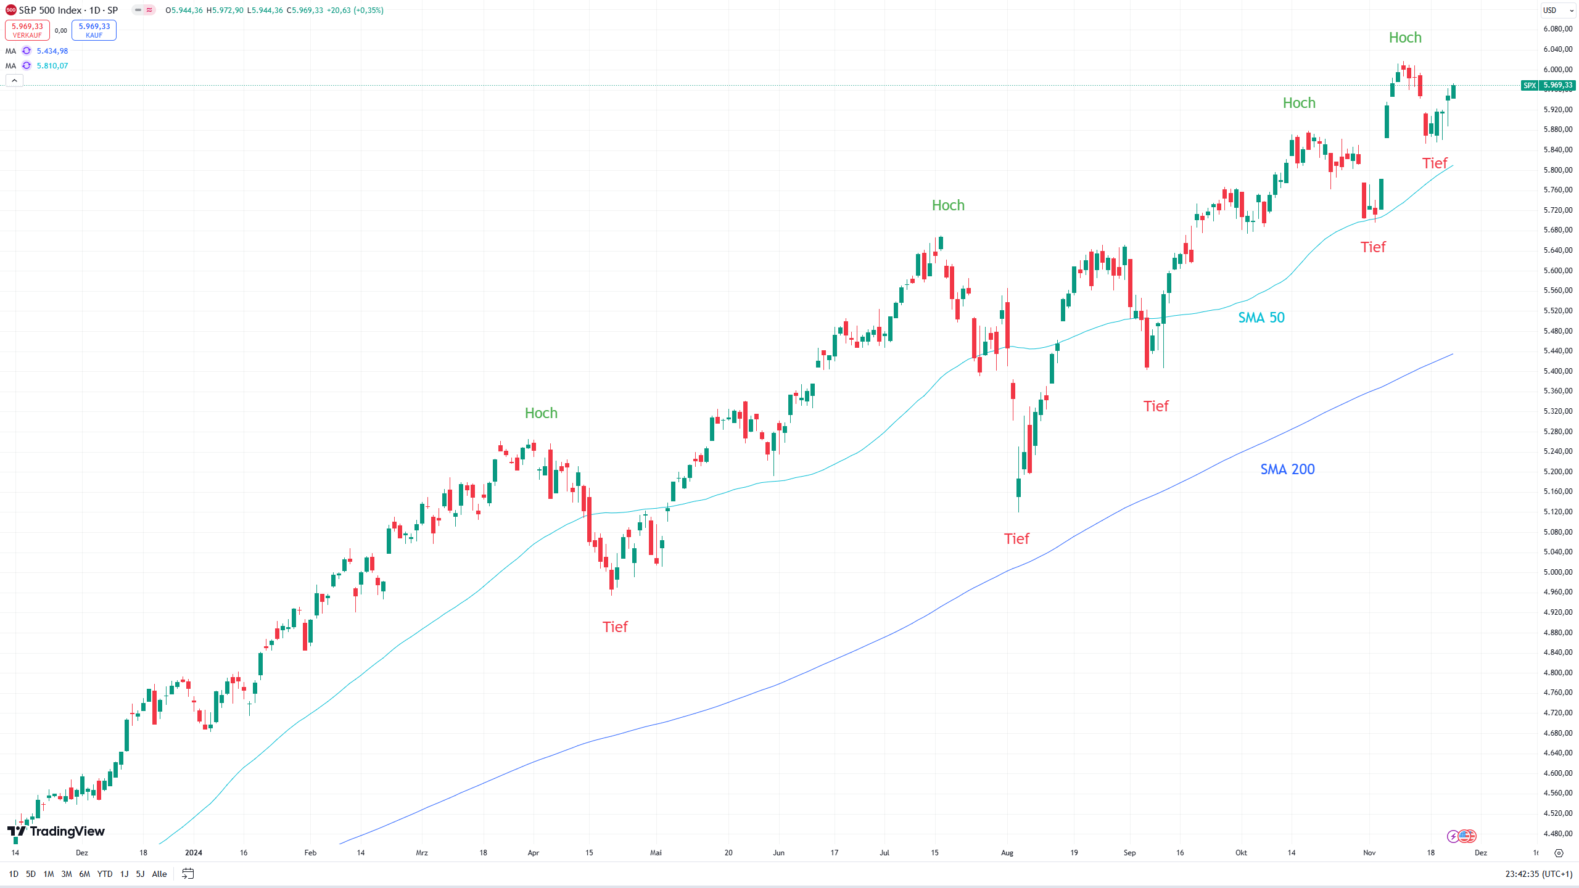Click the Tief label below September low
This screenshot has width=1579, height=888.
(1156, 406)
